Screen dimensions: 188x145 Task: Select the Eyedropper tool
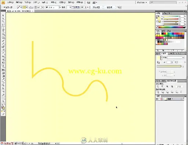(3, 79)
